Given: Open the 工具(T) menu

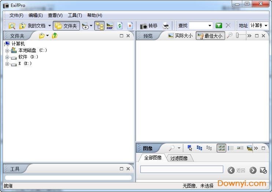Looking at the screenshot, I should click(75, 15).
